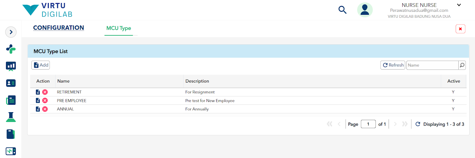Refresh the MCU Type list
Screen dimensions: 475x158
(x=393, y=65)
